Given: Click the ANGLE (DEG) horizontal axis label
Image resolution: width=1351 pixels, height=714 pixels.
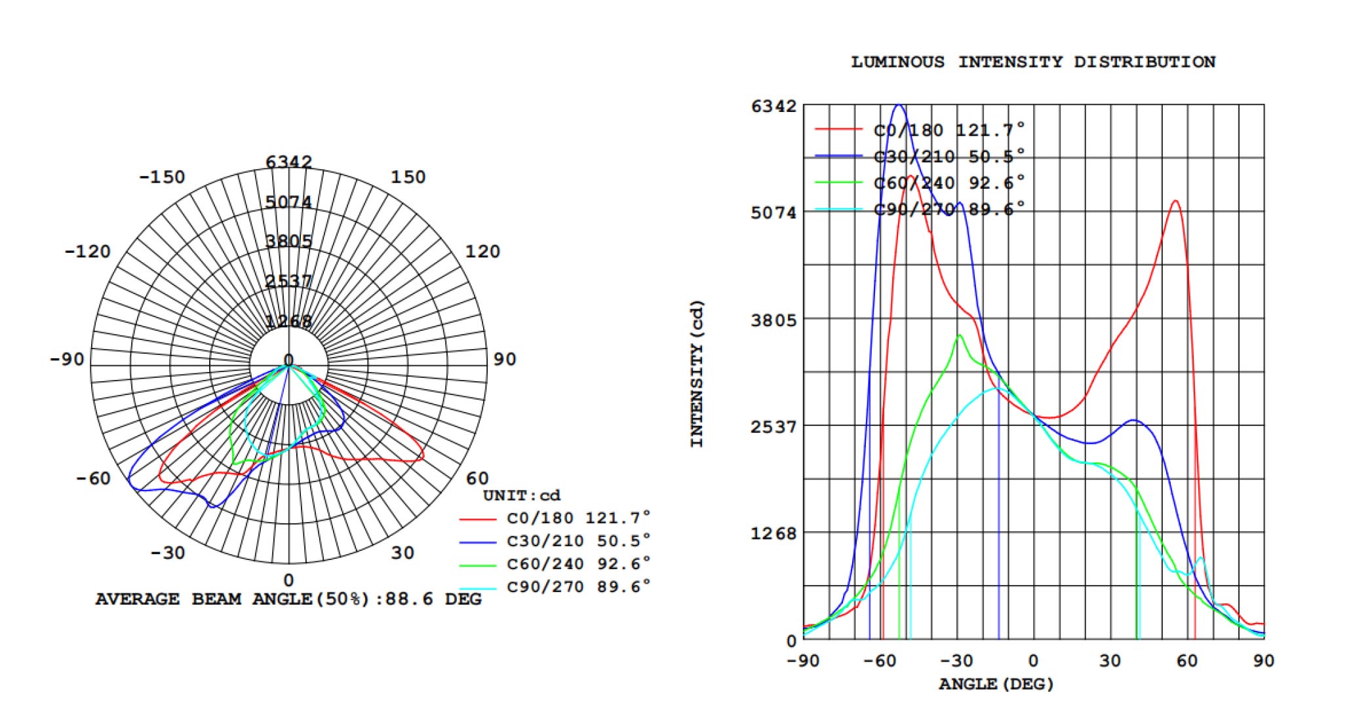Looking at the screenshot, I should pyautogui.click(x=996, y=685).
